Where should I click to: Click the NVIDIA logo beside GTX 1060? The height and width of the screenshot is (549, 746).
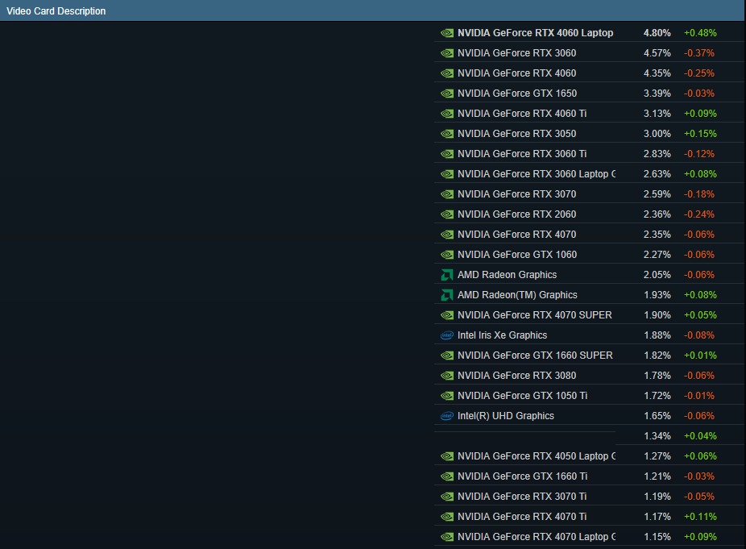447,255
